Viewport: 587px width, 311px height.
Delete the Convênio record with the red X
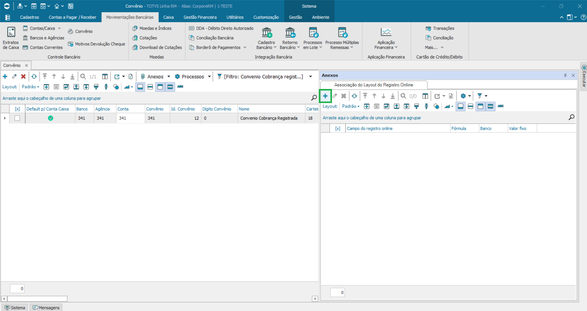(23, 76)
